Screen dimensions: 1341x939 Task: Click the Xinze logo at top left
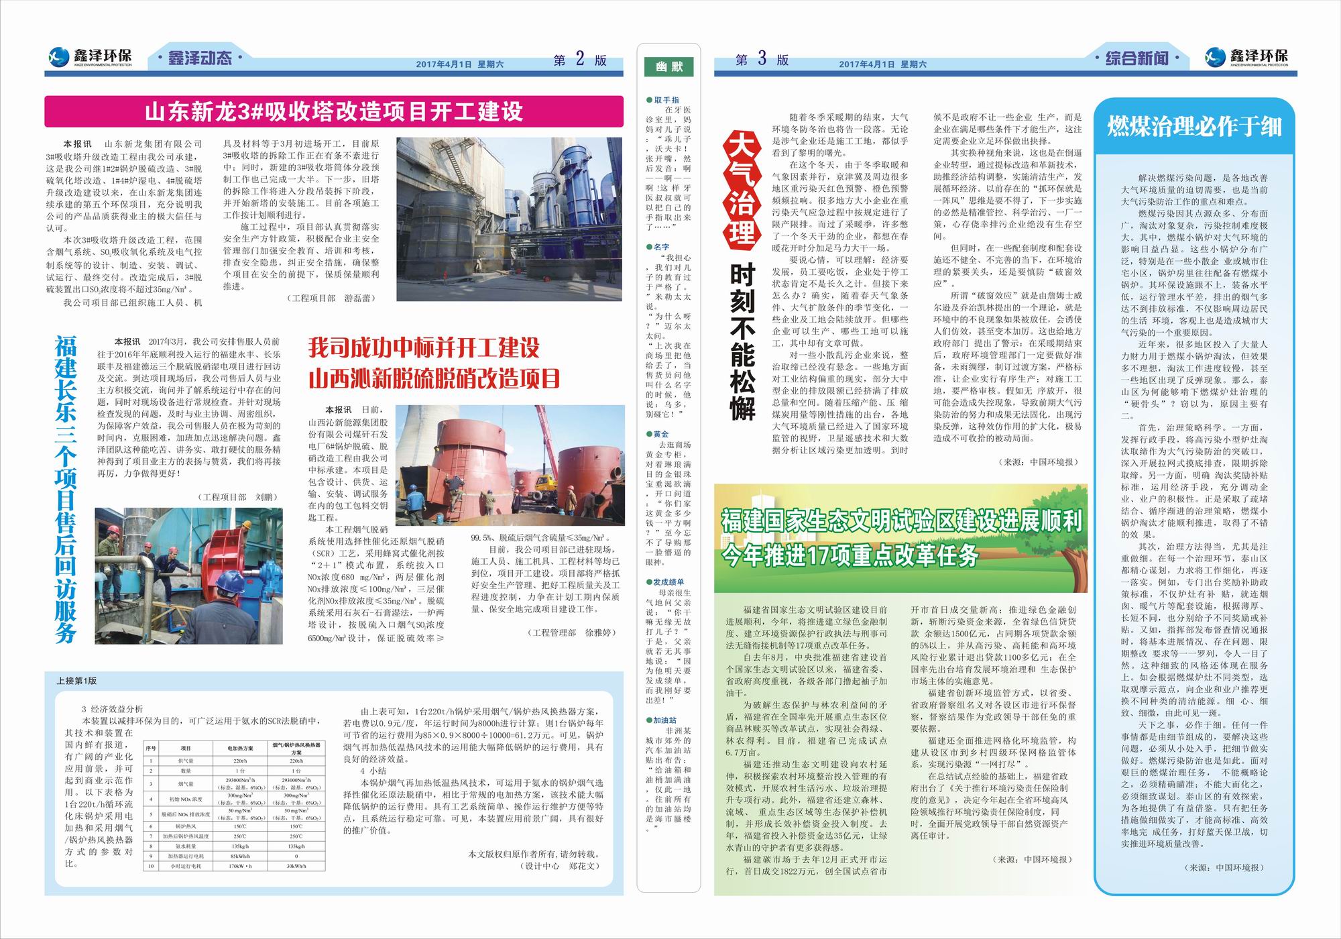pos(91,58)
